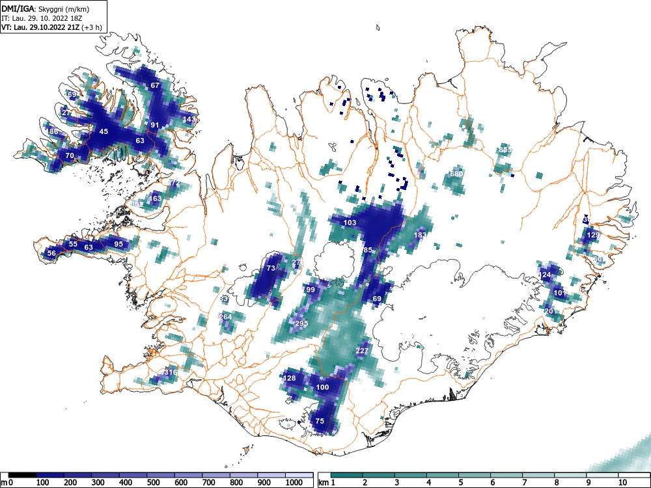The image size is (651, 488).
Task: Click the 'DMI/IGA: Skyggni (m/km)' title text
Action: point(46,8)
